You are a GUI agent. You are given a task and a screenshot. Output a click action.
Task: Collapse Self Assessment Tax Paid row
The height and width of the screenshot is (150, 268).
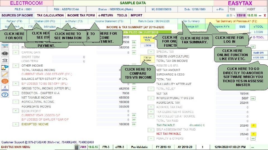pyautogui.click(x=151, y=130)
